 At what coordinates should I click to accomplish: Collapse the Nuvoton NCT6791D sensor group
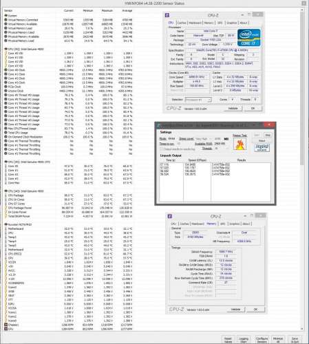[x=6, y=224]
